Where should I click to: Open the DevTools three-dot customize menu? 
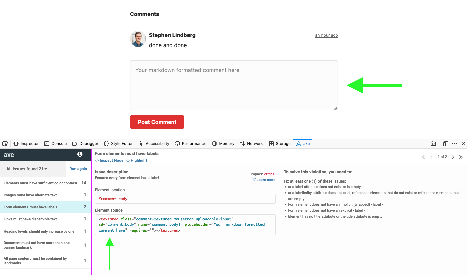coord(455,143)
